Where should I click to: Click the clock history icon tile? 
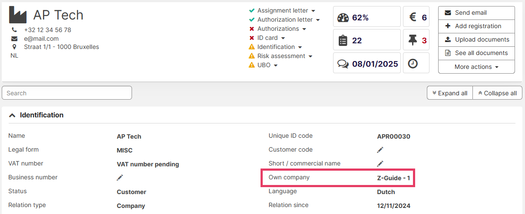point(416,64)
